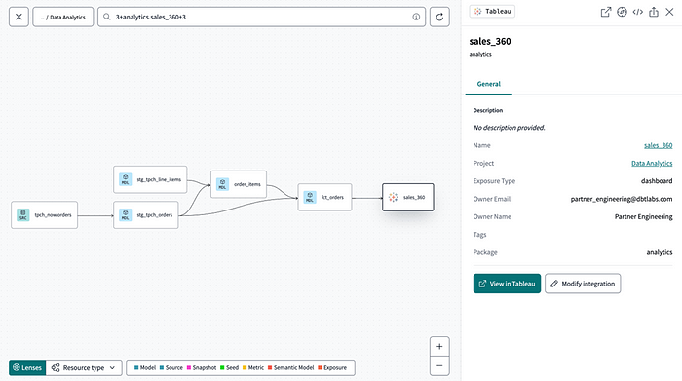Click the Resource type lens icon
The height and width of the screenshot is (381, 682).
(56, 368)
